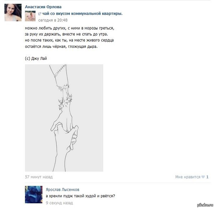
Task: Open the attached hands drawing image
Action: (64, 118)
